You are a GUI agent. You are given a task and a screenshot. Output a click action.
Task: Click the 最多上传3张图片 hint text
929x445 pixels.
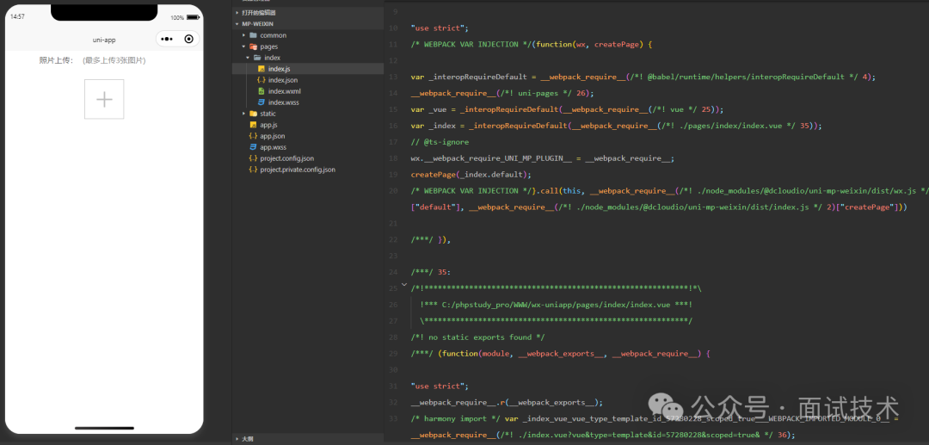[x=114, y=60]
